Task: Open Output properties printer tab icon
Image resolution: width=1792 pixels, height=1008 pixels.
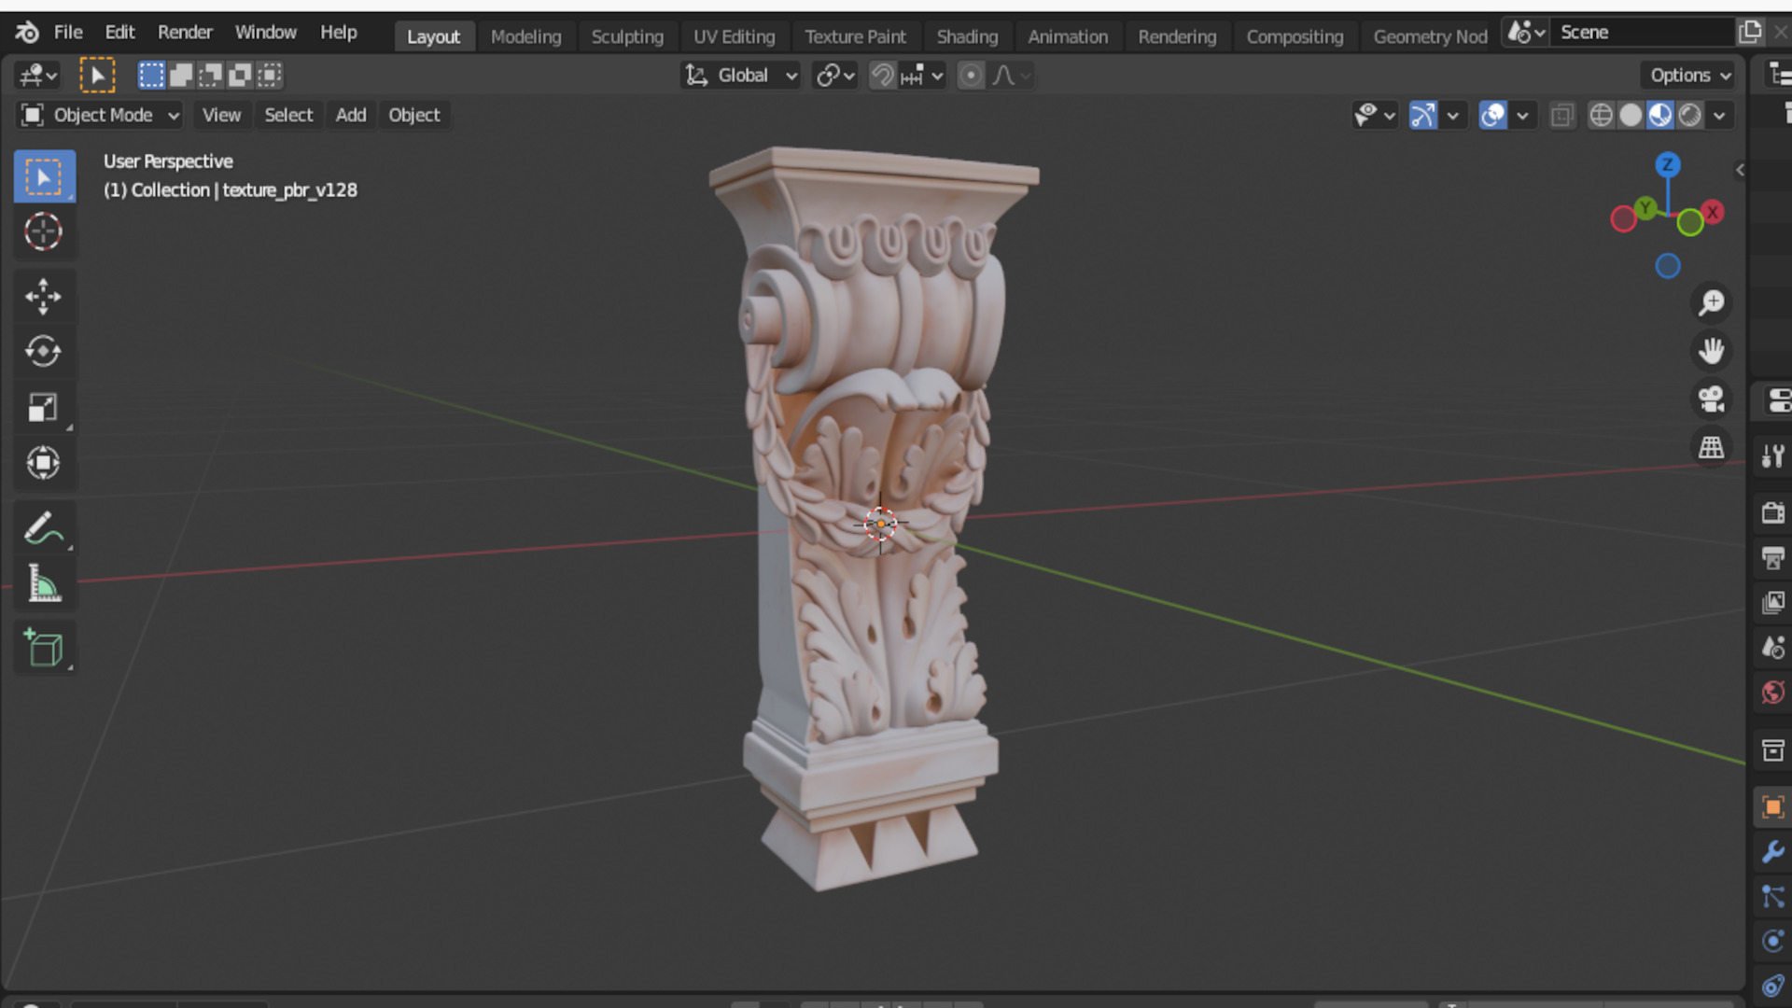Action: (1772, 557)
